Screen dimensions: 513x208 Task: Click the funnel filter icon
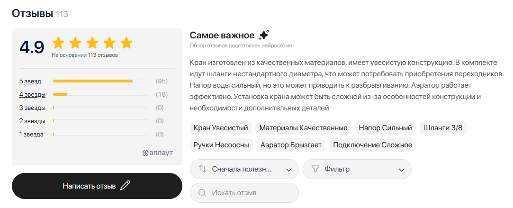[x=315, y=169]
